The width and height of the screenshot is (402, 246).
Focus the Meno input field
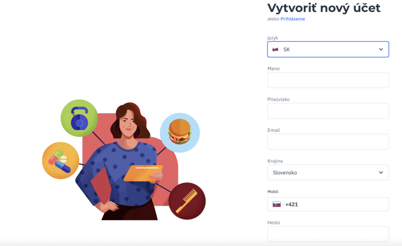tap(328, 80)
